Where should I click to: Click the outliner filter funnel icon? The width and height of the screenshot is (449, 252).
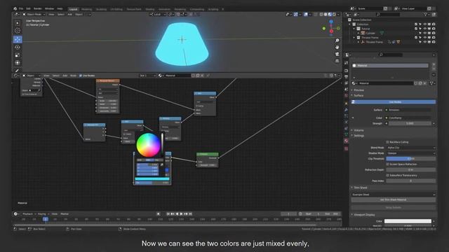click(426, 14)
